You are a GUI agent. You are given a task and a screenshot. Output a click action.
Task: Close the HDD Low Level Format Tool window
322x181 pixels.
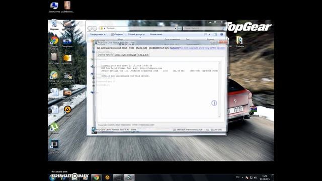(223, 42)
